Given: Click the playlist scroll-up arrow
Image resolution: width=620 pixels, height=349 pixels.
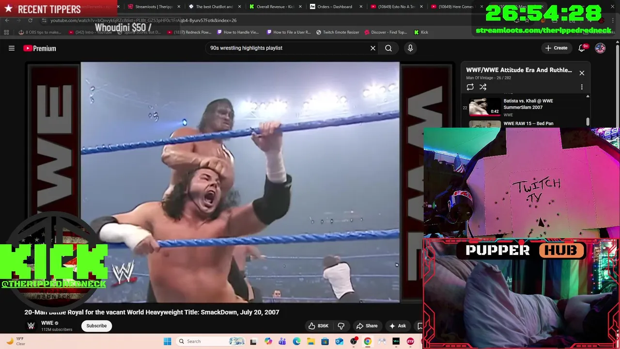Looking at the screenshot, I should (x=588, y=96).
